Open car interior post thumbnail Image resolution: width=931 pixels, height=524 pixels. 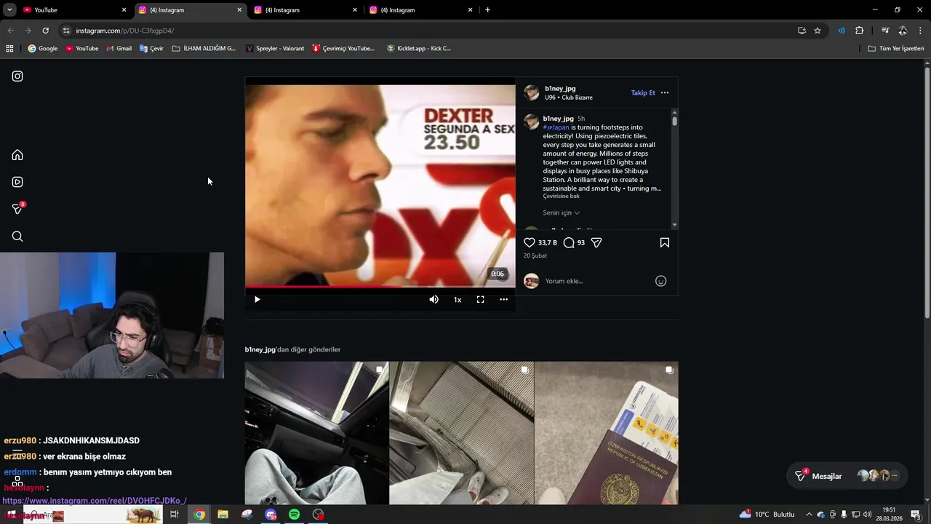[x=316, y=433]
